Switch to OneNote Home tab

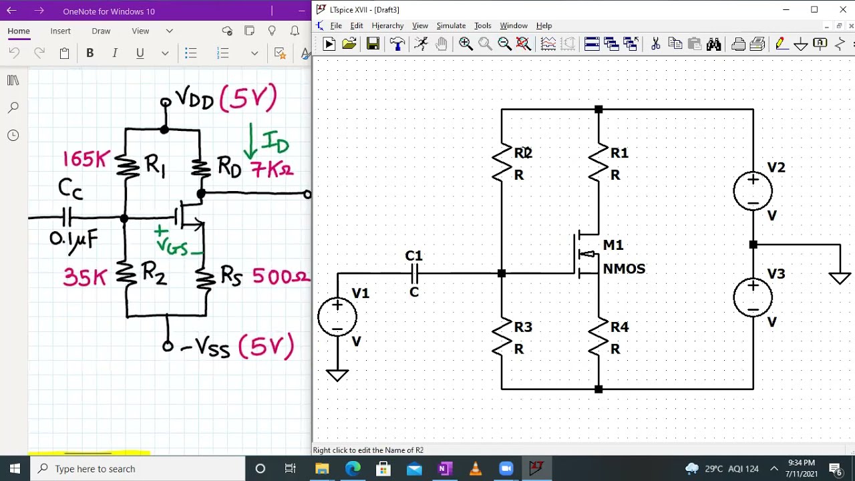point(19,31)
